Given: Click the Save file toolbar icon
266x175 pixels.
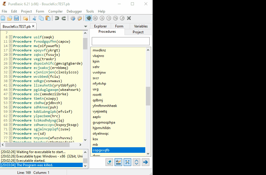Looking at the screenshot, I should pyautogui.click(x=16, y=18).
